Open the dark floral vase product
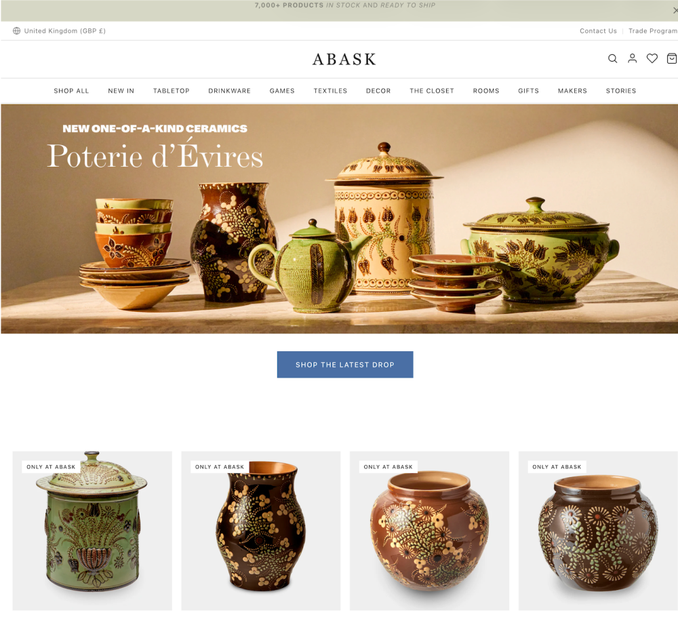 pos(261,531)
